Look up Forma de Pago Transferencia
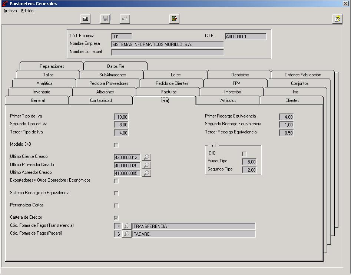351x275 pixels. 127,226
